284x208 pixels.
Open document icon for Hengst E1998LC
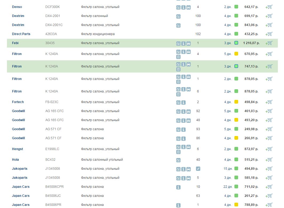[x=178, y=152]
